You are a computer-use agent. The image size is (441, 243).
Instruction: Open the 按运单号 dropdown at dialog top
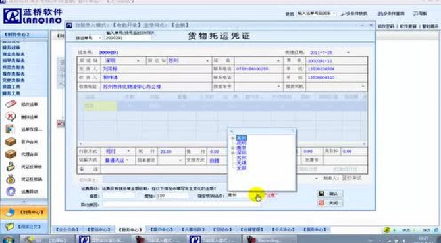tap(100, 38)
